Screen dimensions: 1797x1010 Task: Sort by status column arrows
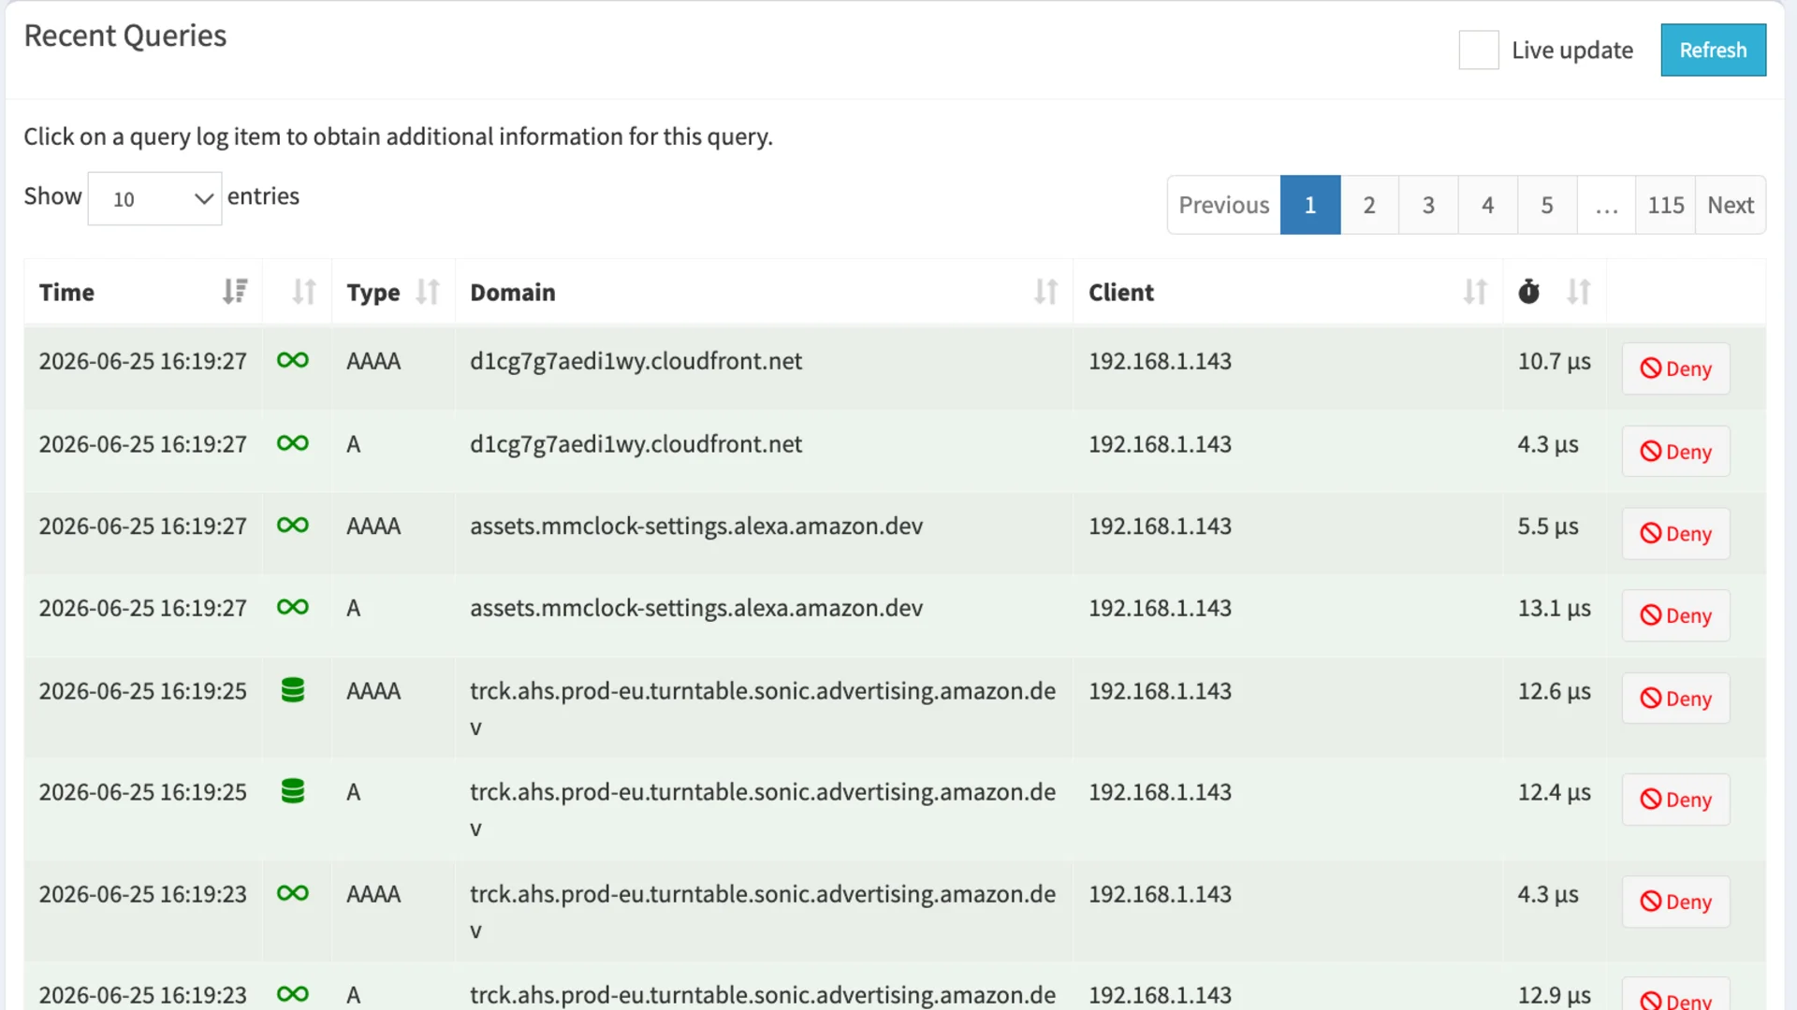tap(303, 292)
